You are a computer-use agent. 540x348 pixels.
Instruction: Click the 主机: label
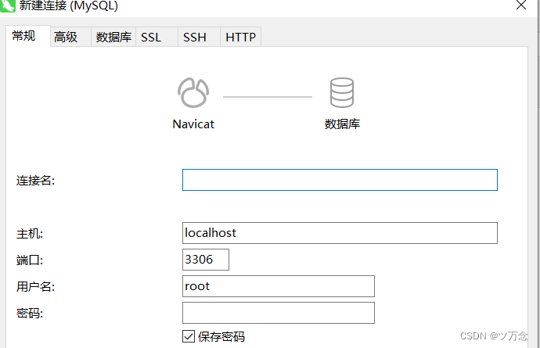coord(30,234)
